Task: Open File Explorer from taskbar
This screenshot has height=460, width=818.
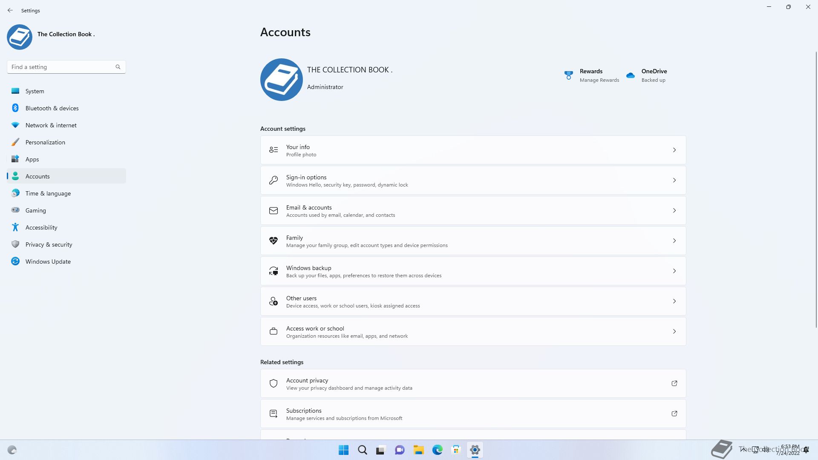Action: coord(418,450)
